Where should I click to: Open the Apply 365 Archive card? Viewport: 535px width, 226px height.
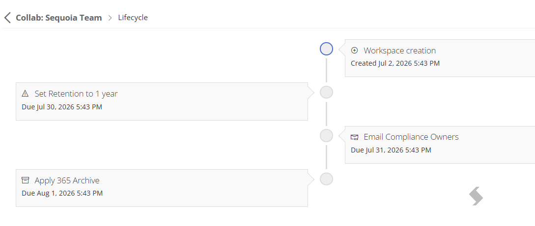162,188
